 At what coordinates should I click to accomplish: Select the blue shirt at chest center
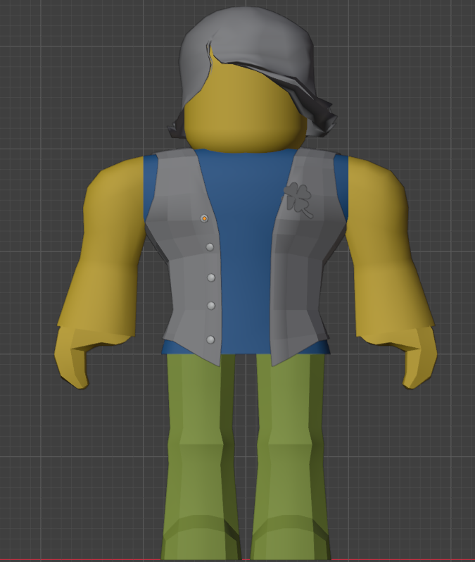click(247, 251)
